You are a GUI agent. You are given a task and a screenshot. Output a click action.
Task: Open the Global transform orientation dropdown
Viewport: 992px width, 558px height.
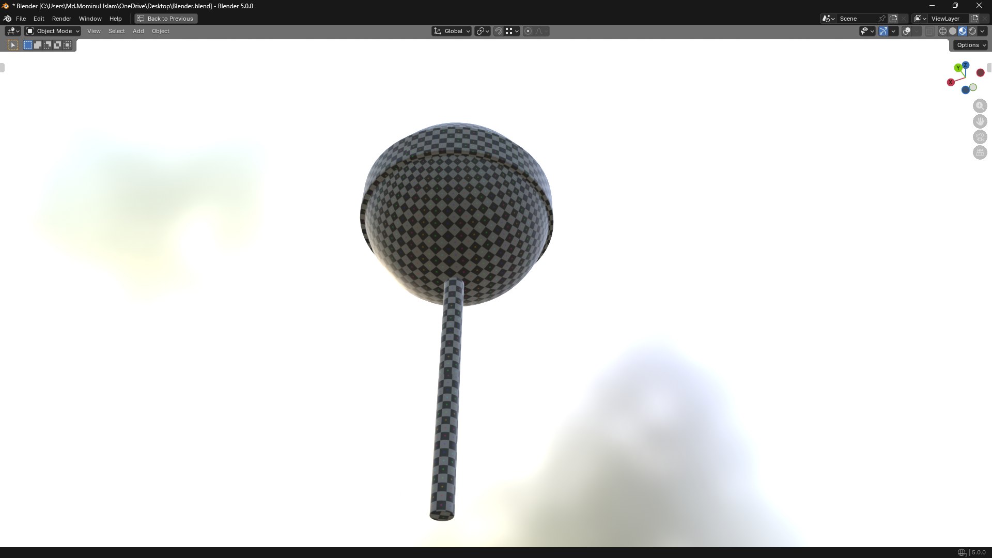[x=452, y=31]
